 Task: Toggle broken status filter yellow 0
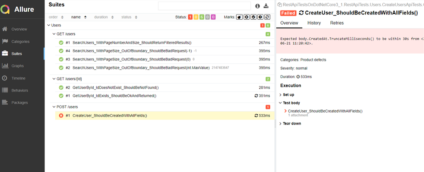point(196,17)
